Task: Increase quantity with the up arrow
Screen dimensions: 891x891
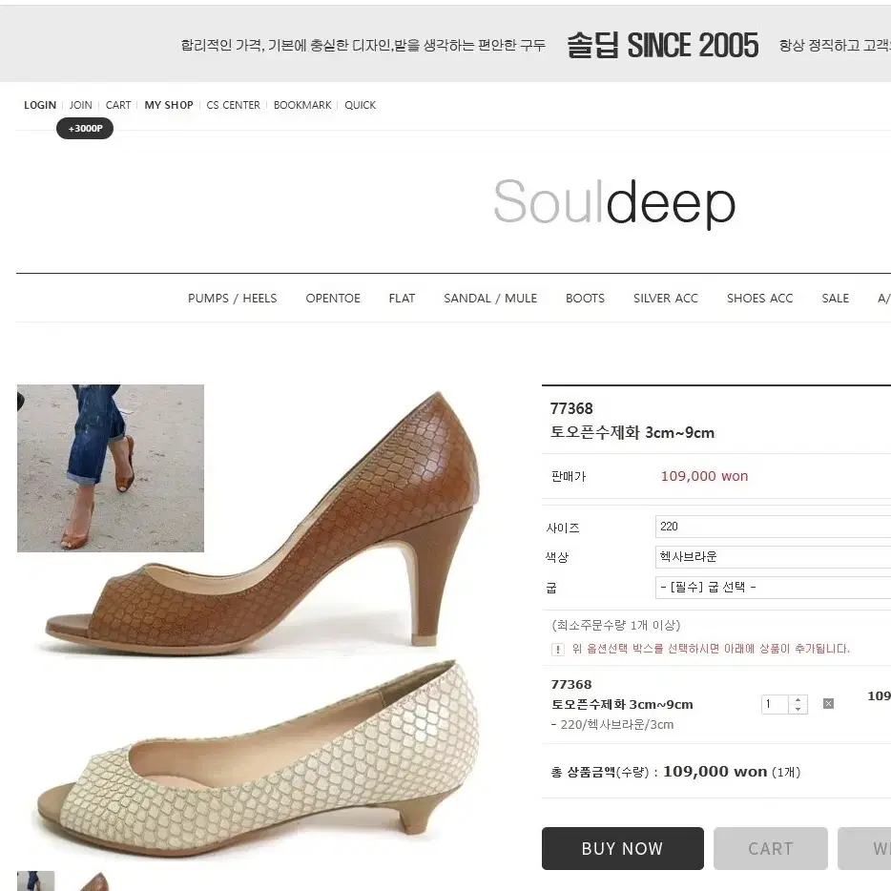Action: click(x=798, y=699)
